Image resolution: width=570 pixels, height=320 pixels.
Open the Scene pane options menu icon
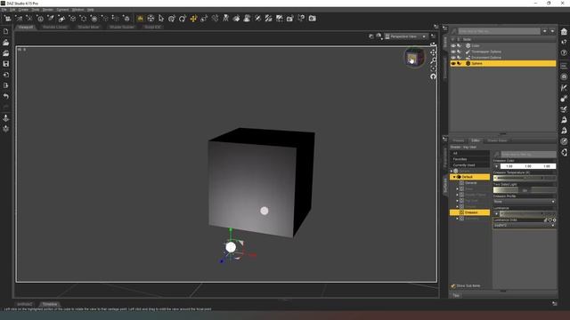coord(445,28)
